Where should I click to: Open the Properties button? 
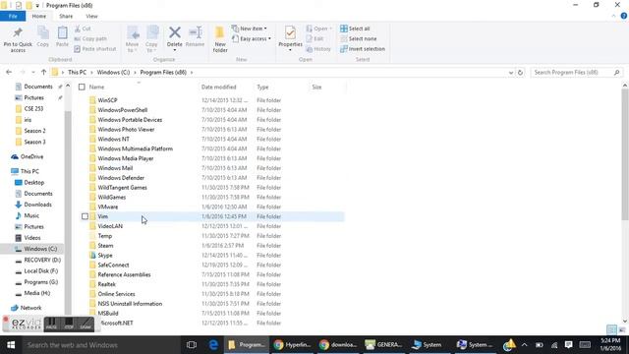click(290, 38)
